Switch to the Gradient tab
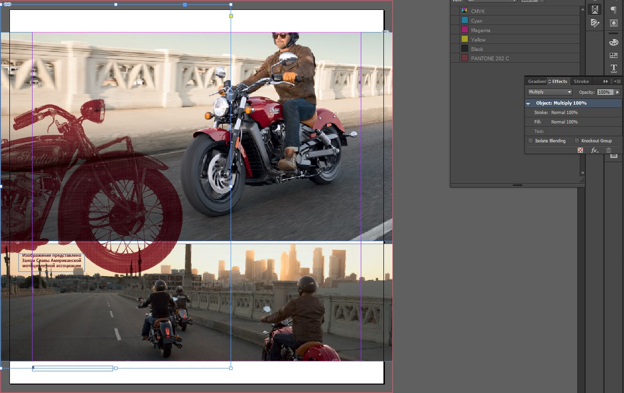Screen dimensions: 624x393 [537, 82]
